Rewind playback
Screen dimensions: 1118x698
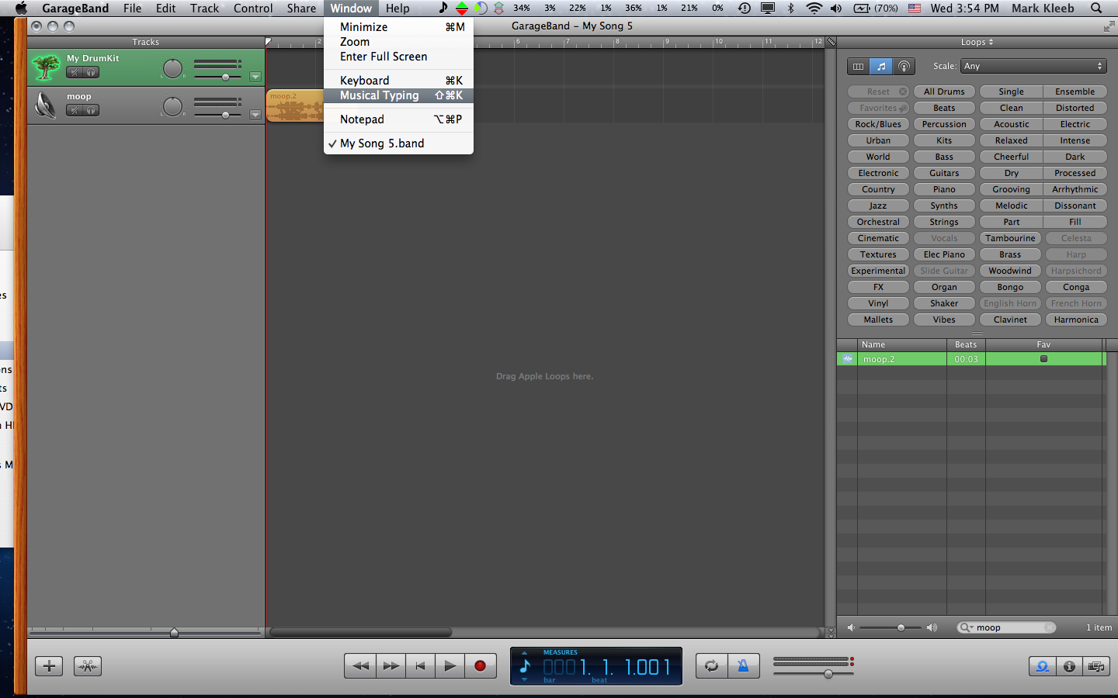[360, 665]
